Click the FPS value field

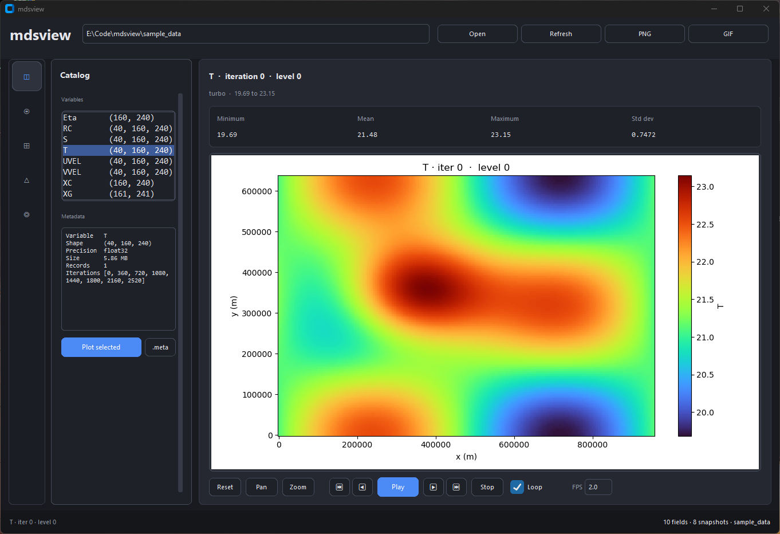tap(598, 487)
